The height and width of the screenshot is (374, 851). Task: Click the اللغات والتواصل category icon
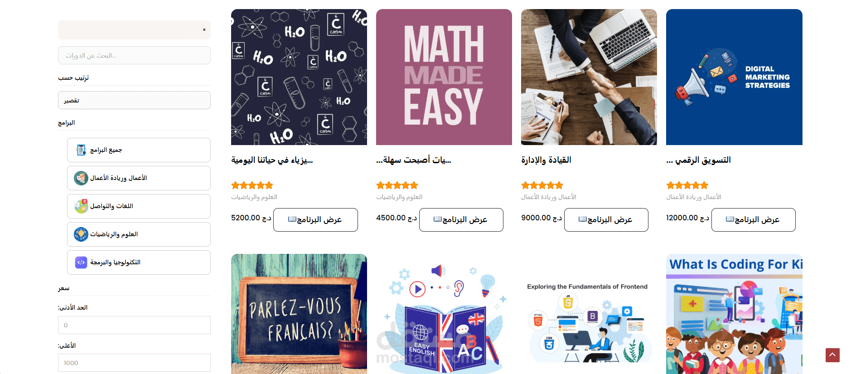pyautogui.click(x=81, y=206)
